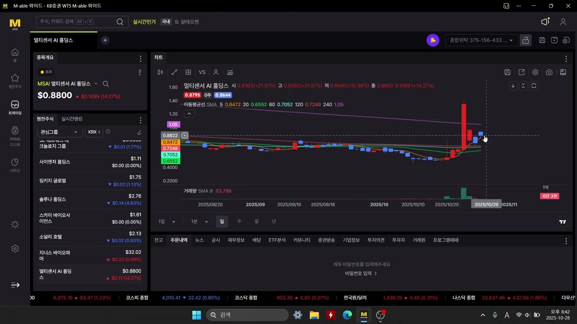This screenshot has width=577, height=324.
Task: Click the 비밀번호 입력 link
Action: pyautogui.click(x=361, y=273)
